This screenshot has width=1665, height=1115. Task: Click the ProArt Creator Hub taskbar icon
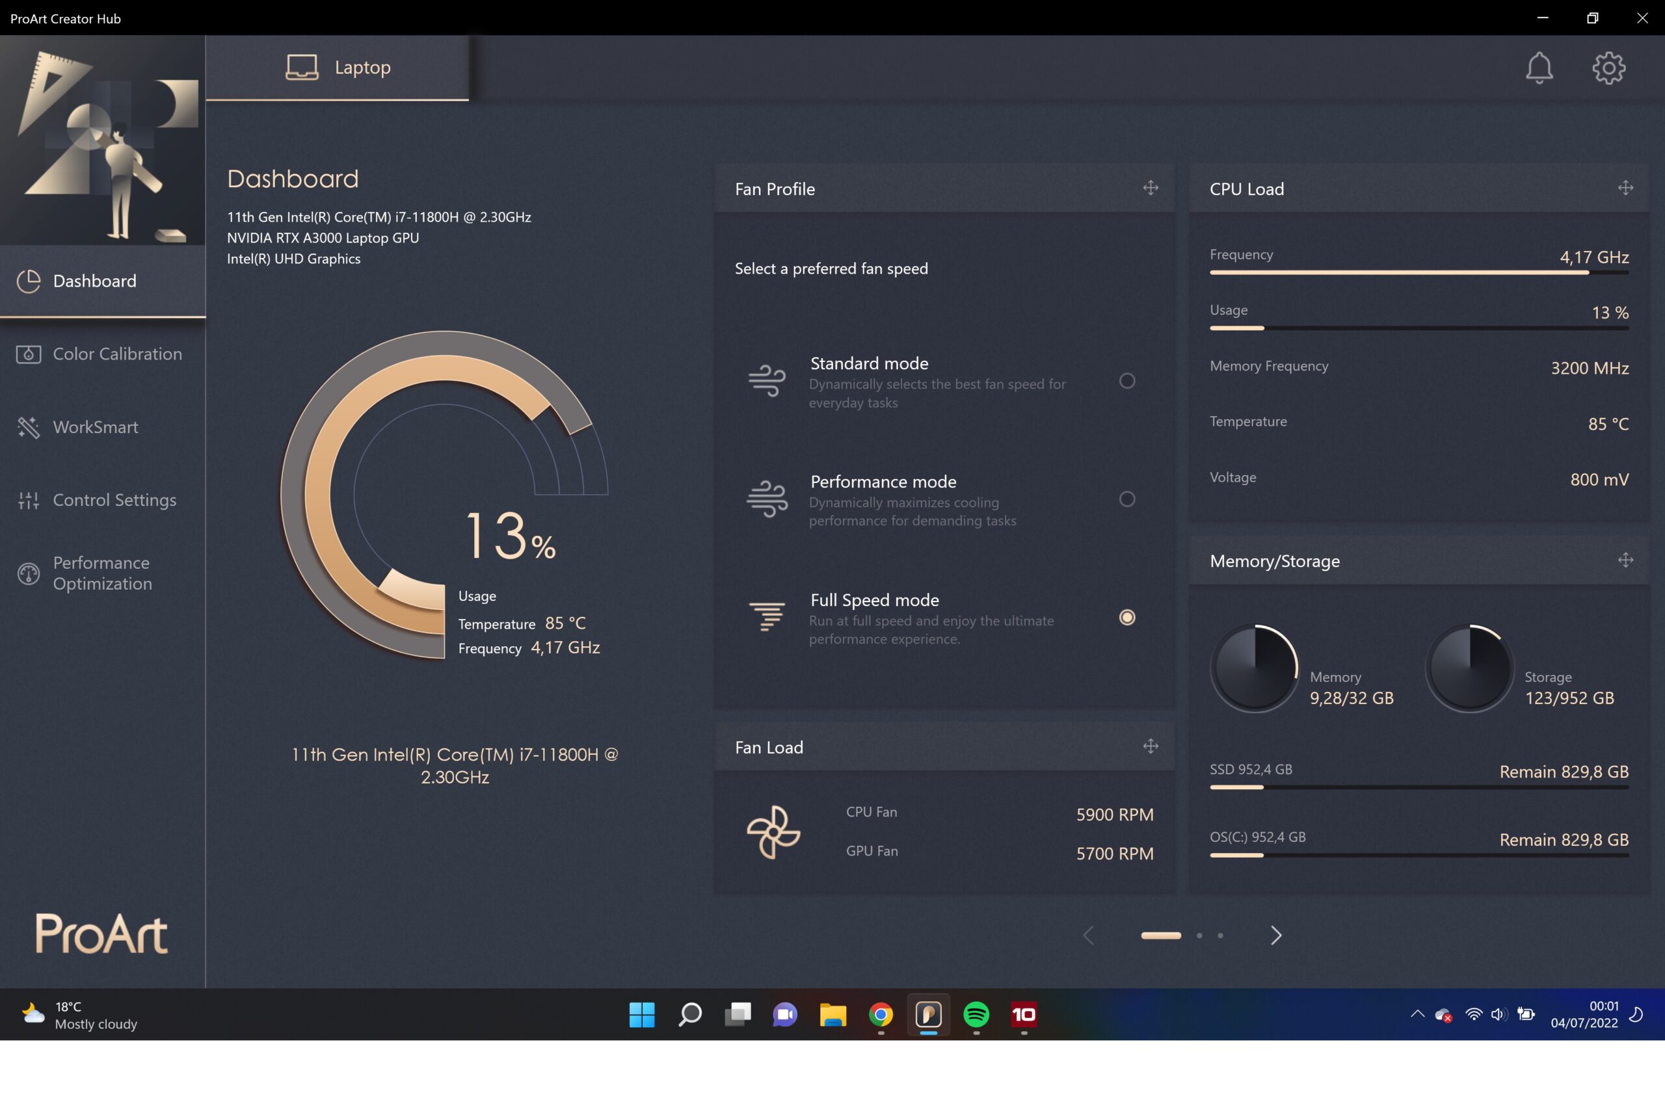click(928, 1015)
